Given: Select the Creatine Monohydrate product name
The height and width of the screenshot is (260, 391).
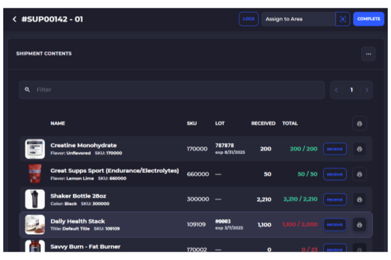Looking at the screenshot, I should coord(83,146).
